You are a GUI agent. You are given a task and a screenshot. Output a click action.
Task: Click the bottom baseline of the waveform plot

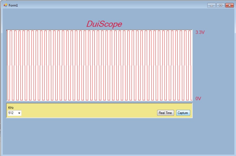tap(99, 100)
